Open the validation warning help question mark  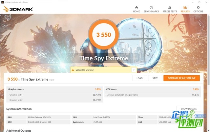point(134,70)
